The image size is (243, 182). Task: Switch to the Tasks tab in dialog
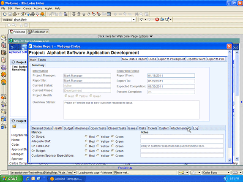[42, 60]
